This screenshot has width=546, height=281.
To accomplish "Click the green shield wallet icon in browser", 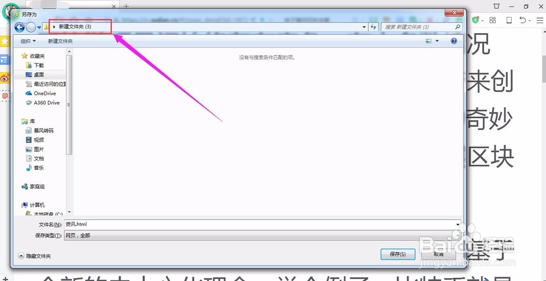I will 476,20.
